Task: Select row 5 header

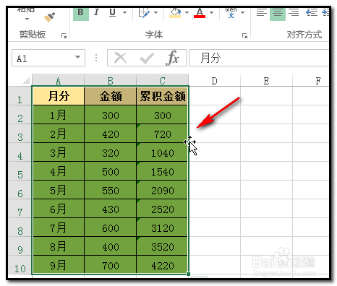Action: coord(20,171)
